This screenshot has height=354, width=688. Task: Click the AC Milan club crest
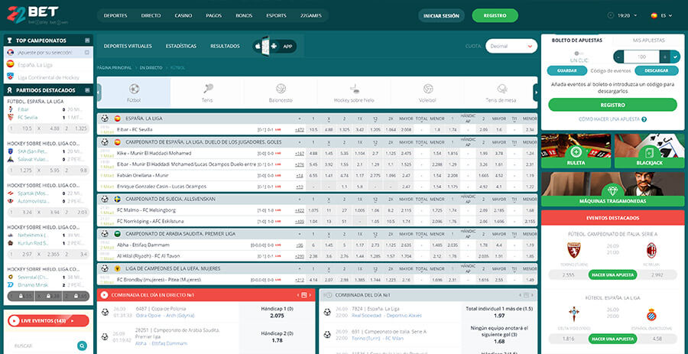[651, 250]
